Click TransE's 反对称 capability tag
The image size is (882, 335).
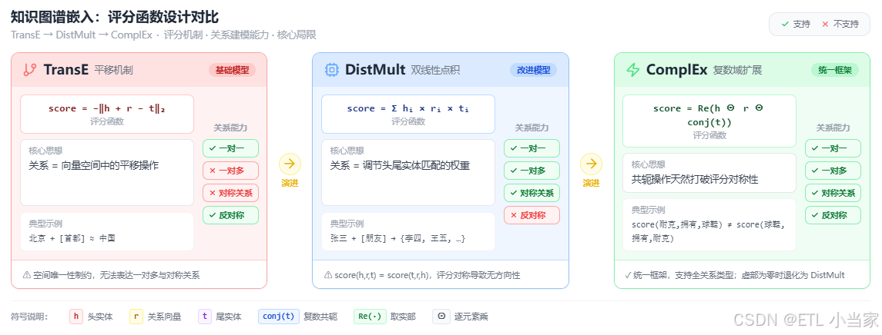(230, 215)
